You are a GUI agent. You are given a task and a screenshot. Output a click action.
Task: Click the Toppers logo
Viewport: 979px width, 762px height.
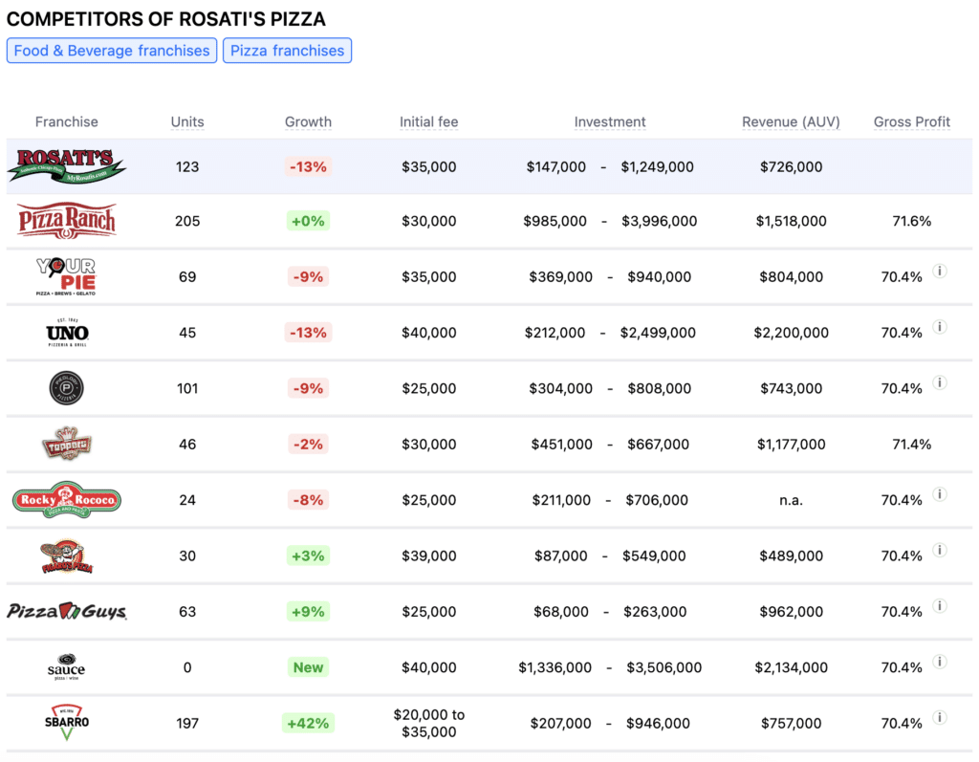pos(66,444)
